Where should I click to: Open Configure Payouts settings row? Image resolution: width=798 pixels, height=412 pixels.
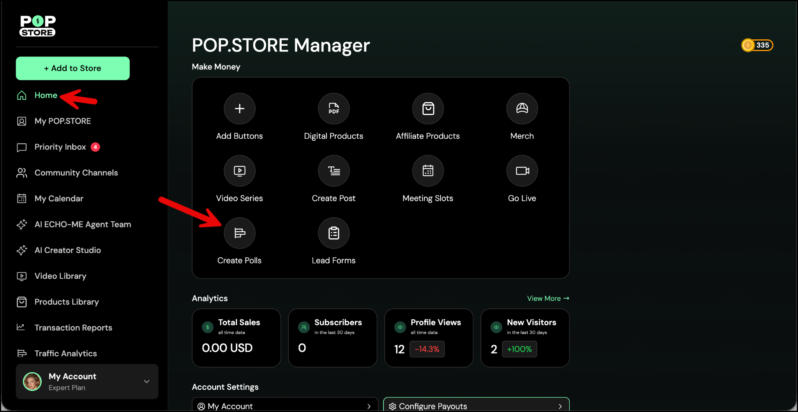pos(476,406)
